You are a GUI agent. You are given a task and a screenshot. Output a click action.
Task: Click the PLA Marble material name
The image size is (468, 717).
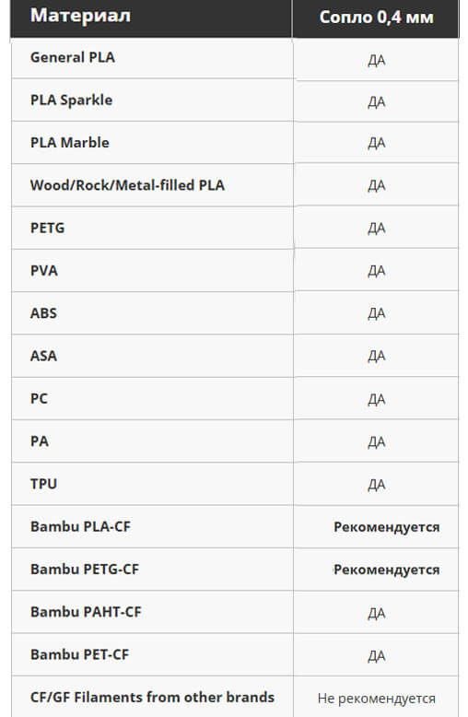(69, 143)
